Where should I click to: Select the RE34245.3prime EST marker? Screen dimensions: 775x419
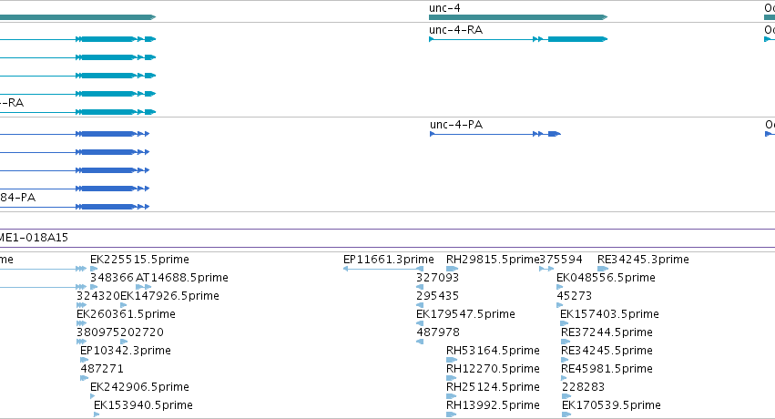pos(603,269)
